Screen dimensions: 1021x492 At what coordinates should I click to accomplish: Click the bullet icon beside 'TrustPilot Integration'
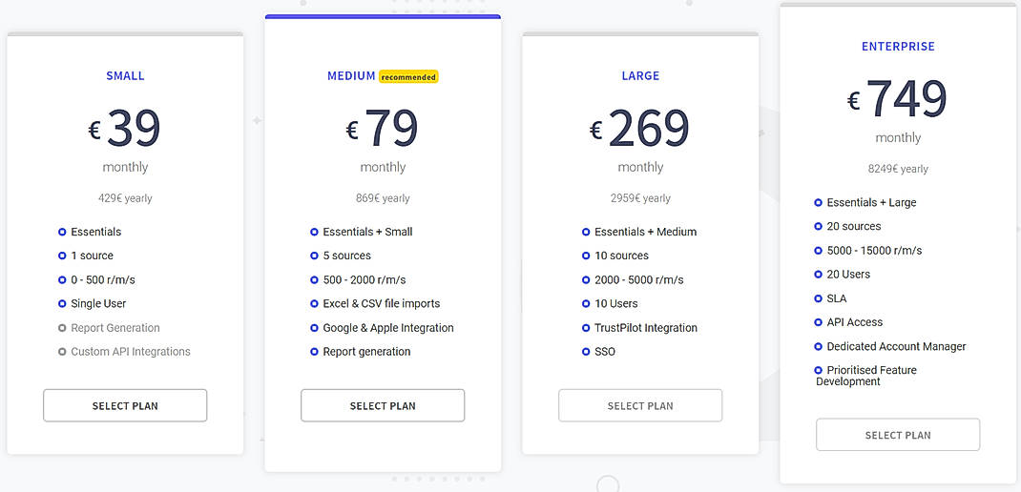(x=585, y=328)
